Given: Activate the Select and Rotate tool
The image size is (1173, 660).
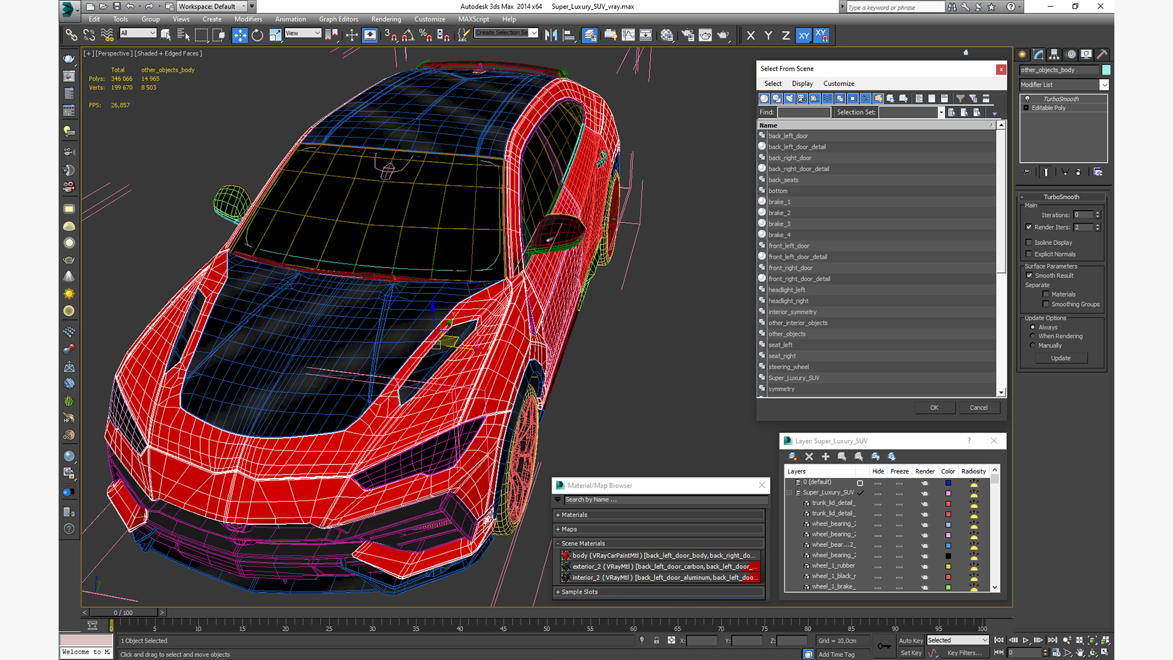Looking at the screenshot, I should pyautogui.click(x=257, y=35).
